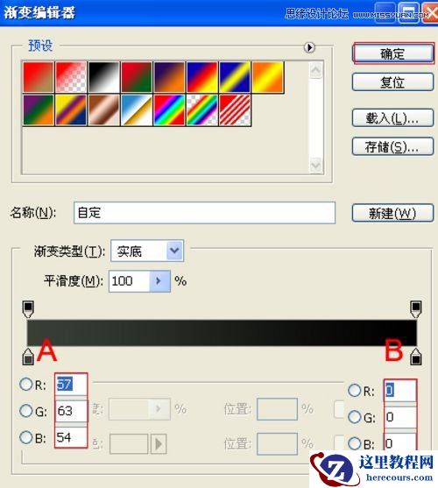Select the blue, red, yellow gradient preset
The width and height of the screenshot is (438, 488).
tap(202, 77)
